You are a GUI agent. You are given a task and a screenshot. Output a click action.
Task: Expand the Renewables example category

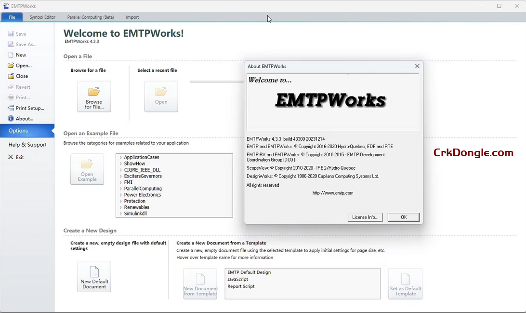coord(120,208)
